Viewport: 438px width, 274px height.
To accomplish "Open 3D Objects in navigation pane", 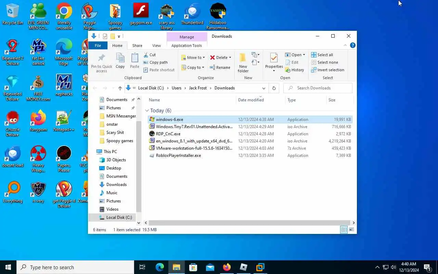I will 113,160.
